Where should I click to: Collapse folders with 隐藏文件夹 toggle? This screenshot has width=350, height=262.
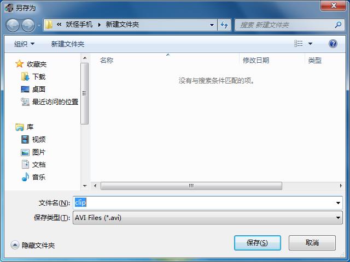(x=33, y=245)
